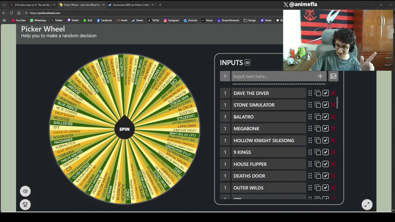The height and width of the screenshot is (222, 395).
Task: Duplicate the HOLLOW KNIGHT SILKSONG entry
Action: [x=318, y=141]
